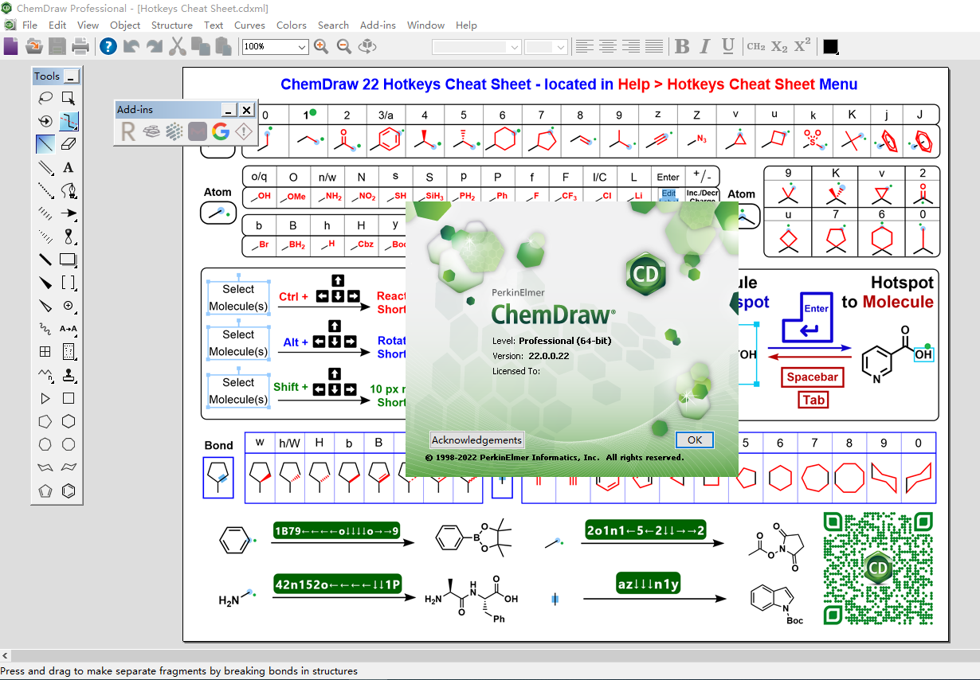The height and width of the screenshot is (680, 980).
Task: Click the black text color swatch
Action: coord(830,47)
